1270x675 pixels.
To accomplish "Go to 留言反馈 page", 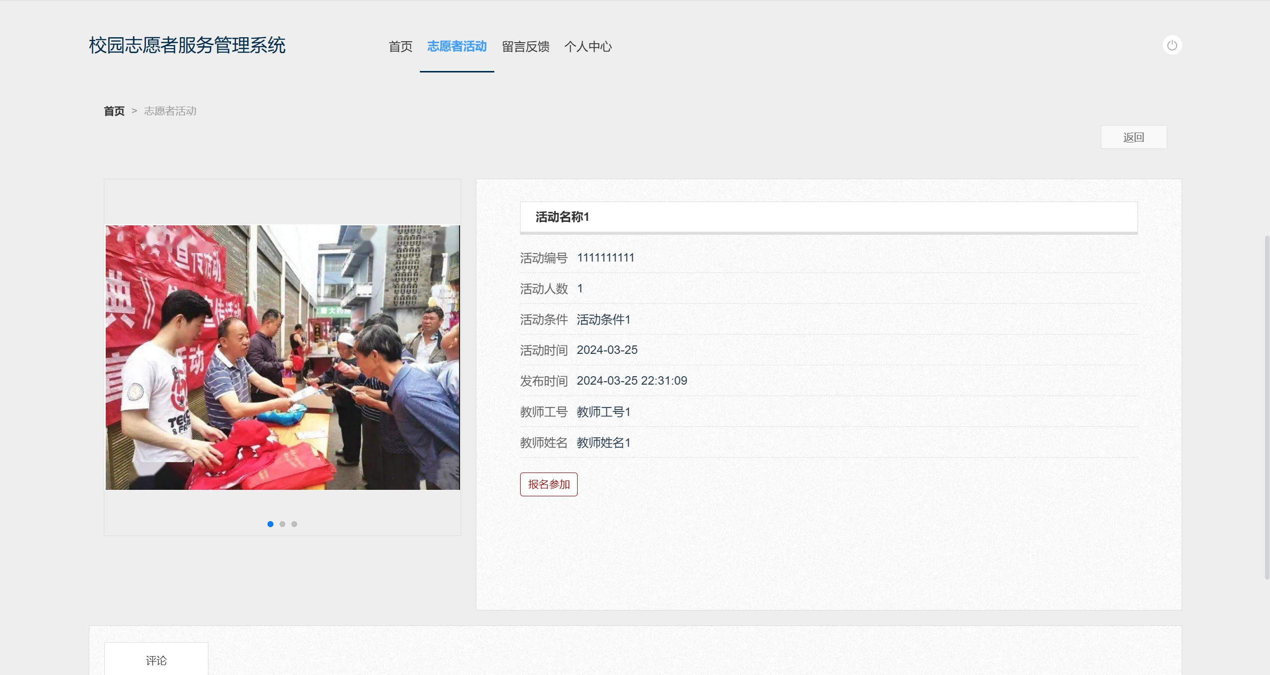I will point(526,47).
